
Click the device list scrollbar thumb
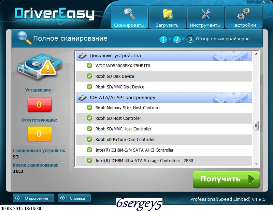[256, 126]
